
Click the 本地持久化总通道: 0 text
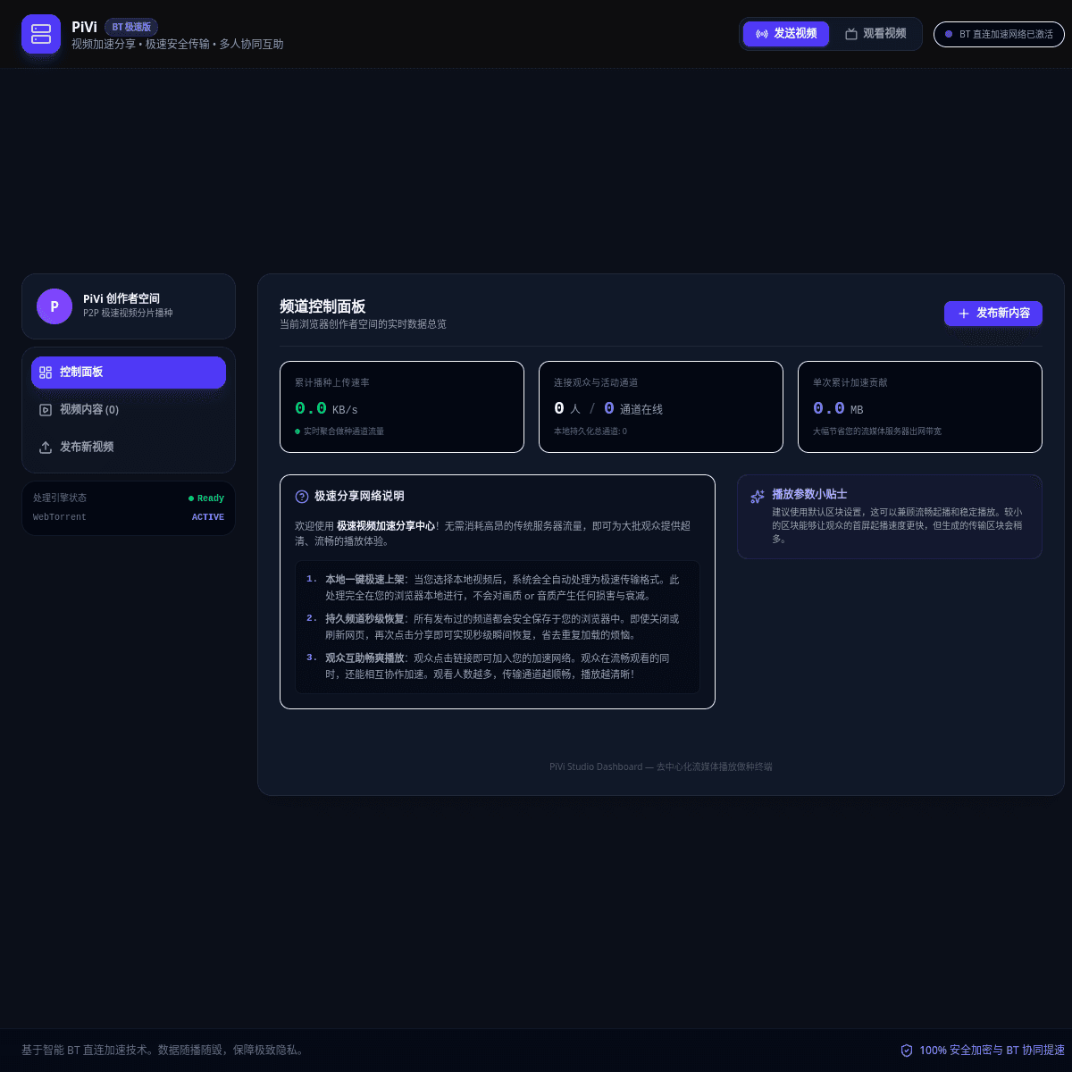(590, 431)
